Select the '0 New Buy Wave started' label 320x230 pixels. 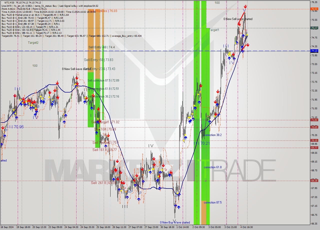[x=175, y=222]
